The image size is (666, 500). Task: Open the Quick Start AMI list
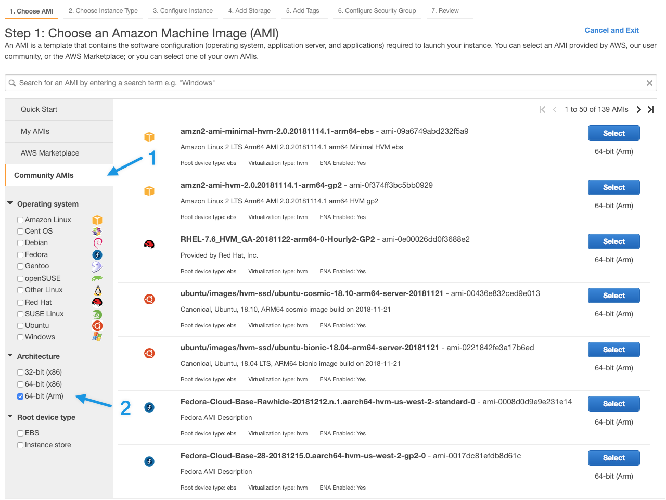[59, 110]
